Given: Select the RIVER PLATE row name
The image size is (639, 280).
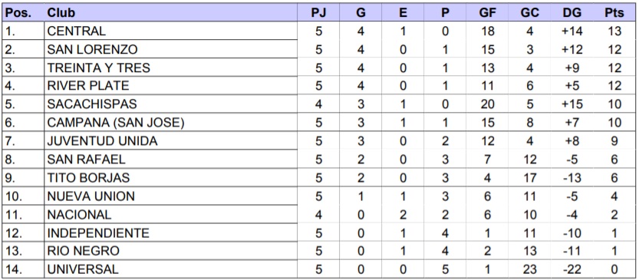Looking at the screenshot, I should coord(88,86).
